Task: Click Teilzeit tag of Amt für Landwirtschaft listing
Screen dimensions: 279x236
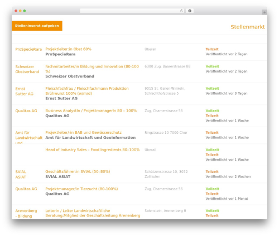Action: coord(212,133)
